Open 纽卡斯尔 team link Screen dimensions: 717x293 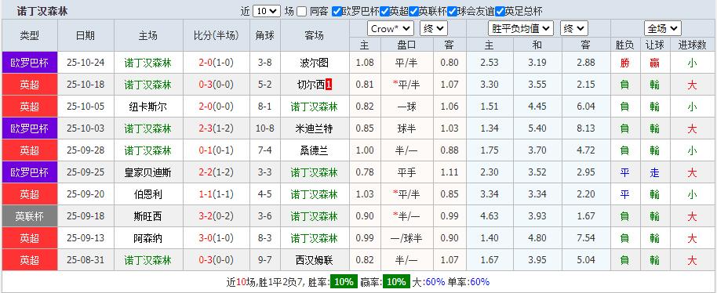148,107
